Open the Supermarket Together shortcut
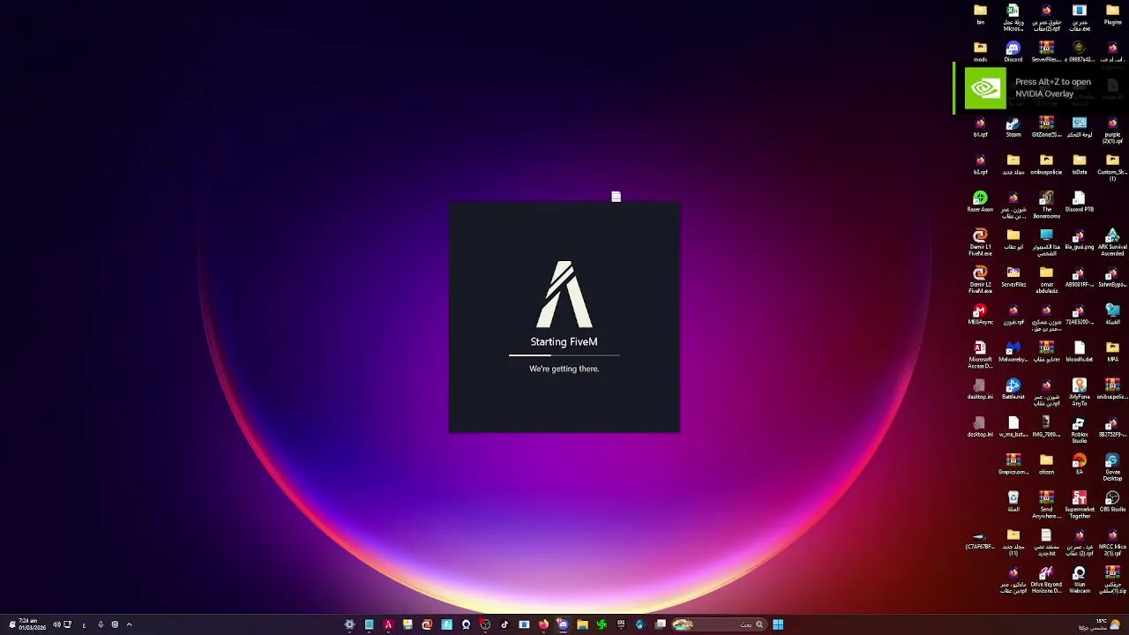This screenshot has width=1129, height=635. click(x=1079, y=504)
